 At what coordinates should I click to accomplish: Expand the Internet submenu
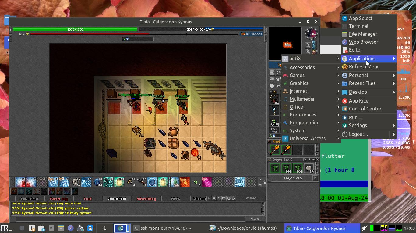click(x=311, y=91)
